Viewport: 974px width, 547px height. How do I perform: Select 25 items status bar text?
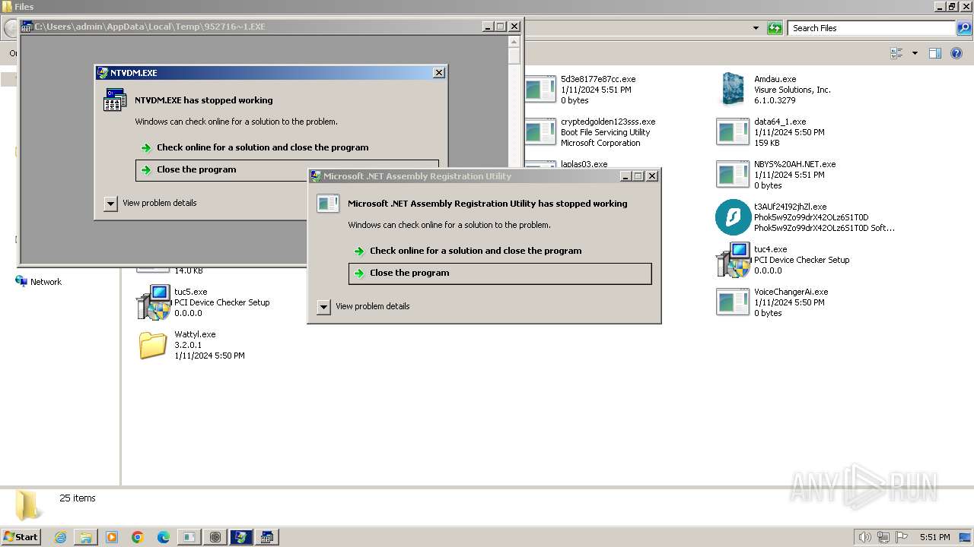click(x=78, y=498)
